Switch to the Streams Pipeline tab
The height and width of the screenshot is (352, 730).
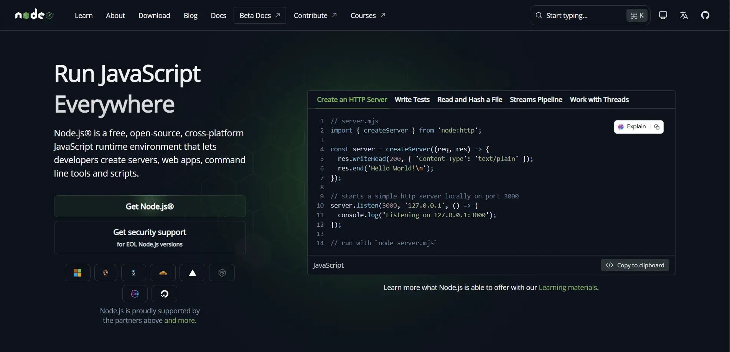(536, 100)
